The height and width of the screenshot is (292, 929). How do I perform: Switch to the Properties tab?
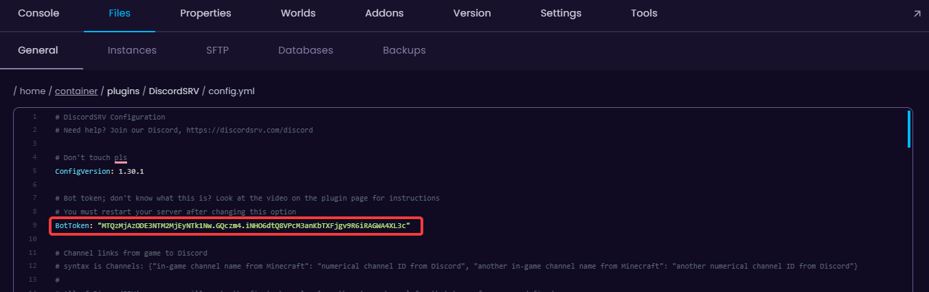point(205,13)
